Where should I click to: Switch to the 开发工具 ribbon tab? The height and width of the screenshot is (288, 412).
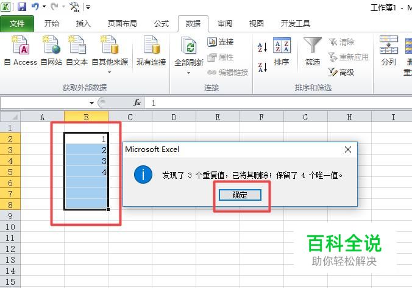pyautogui.click(x=296, y=24)
